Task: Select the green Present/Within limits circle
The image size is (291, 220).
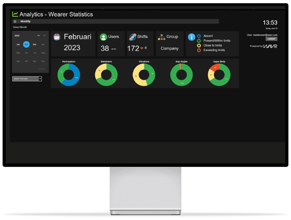Action: pyautogui.click(x=199, y=41)
